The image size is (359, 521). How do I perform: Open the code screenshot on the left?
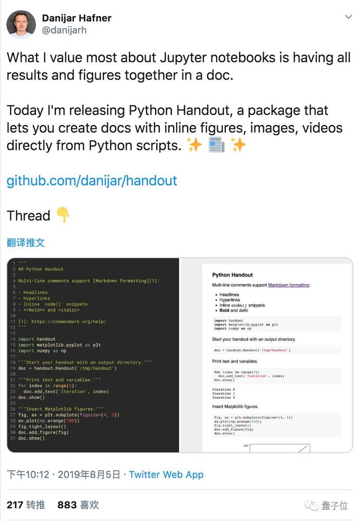pos(93,355)
